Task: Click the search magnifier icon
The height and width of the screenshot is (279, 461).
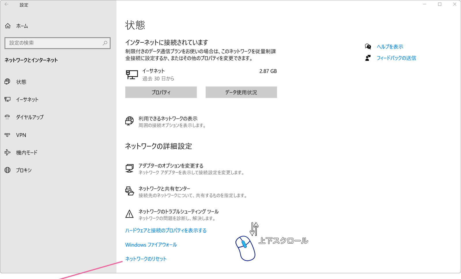Action: pos(105,43)
